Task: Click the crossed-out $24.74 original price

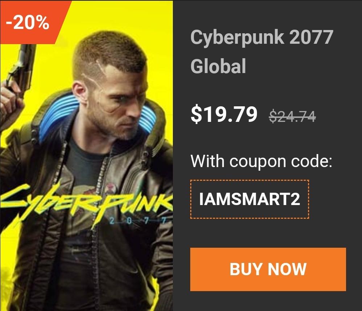Action: (292, 116)
